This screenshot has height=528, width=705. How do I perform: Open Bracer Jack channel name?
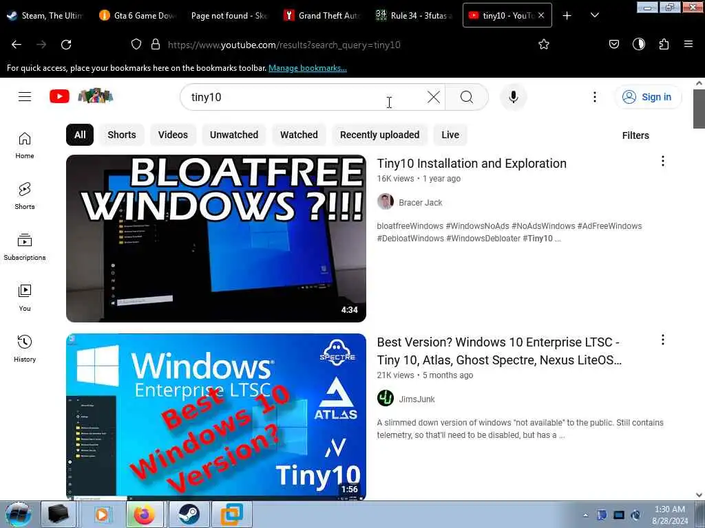coord(421,203)
